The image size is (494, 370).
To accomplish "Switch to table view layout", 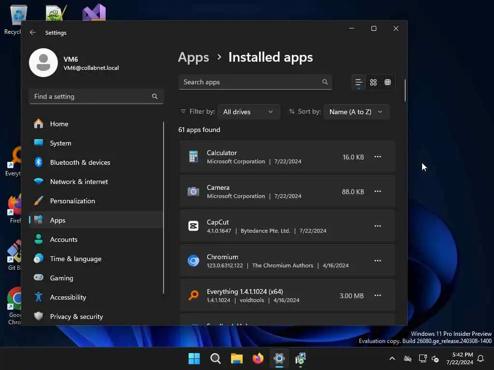I will (387, 82).
